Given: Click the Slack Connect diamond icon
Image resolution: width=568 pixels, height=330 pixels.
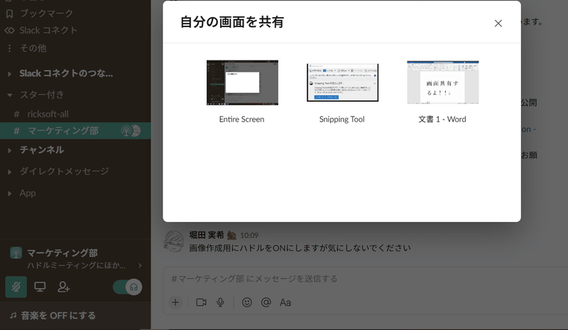Looking at the screenshot, I should click(x=9, y=31).
